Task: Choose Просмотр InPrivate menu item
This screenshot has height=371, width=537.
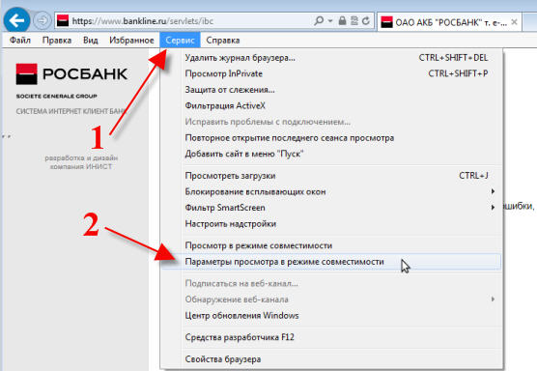Action: (x=331, y=73)
